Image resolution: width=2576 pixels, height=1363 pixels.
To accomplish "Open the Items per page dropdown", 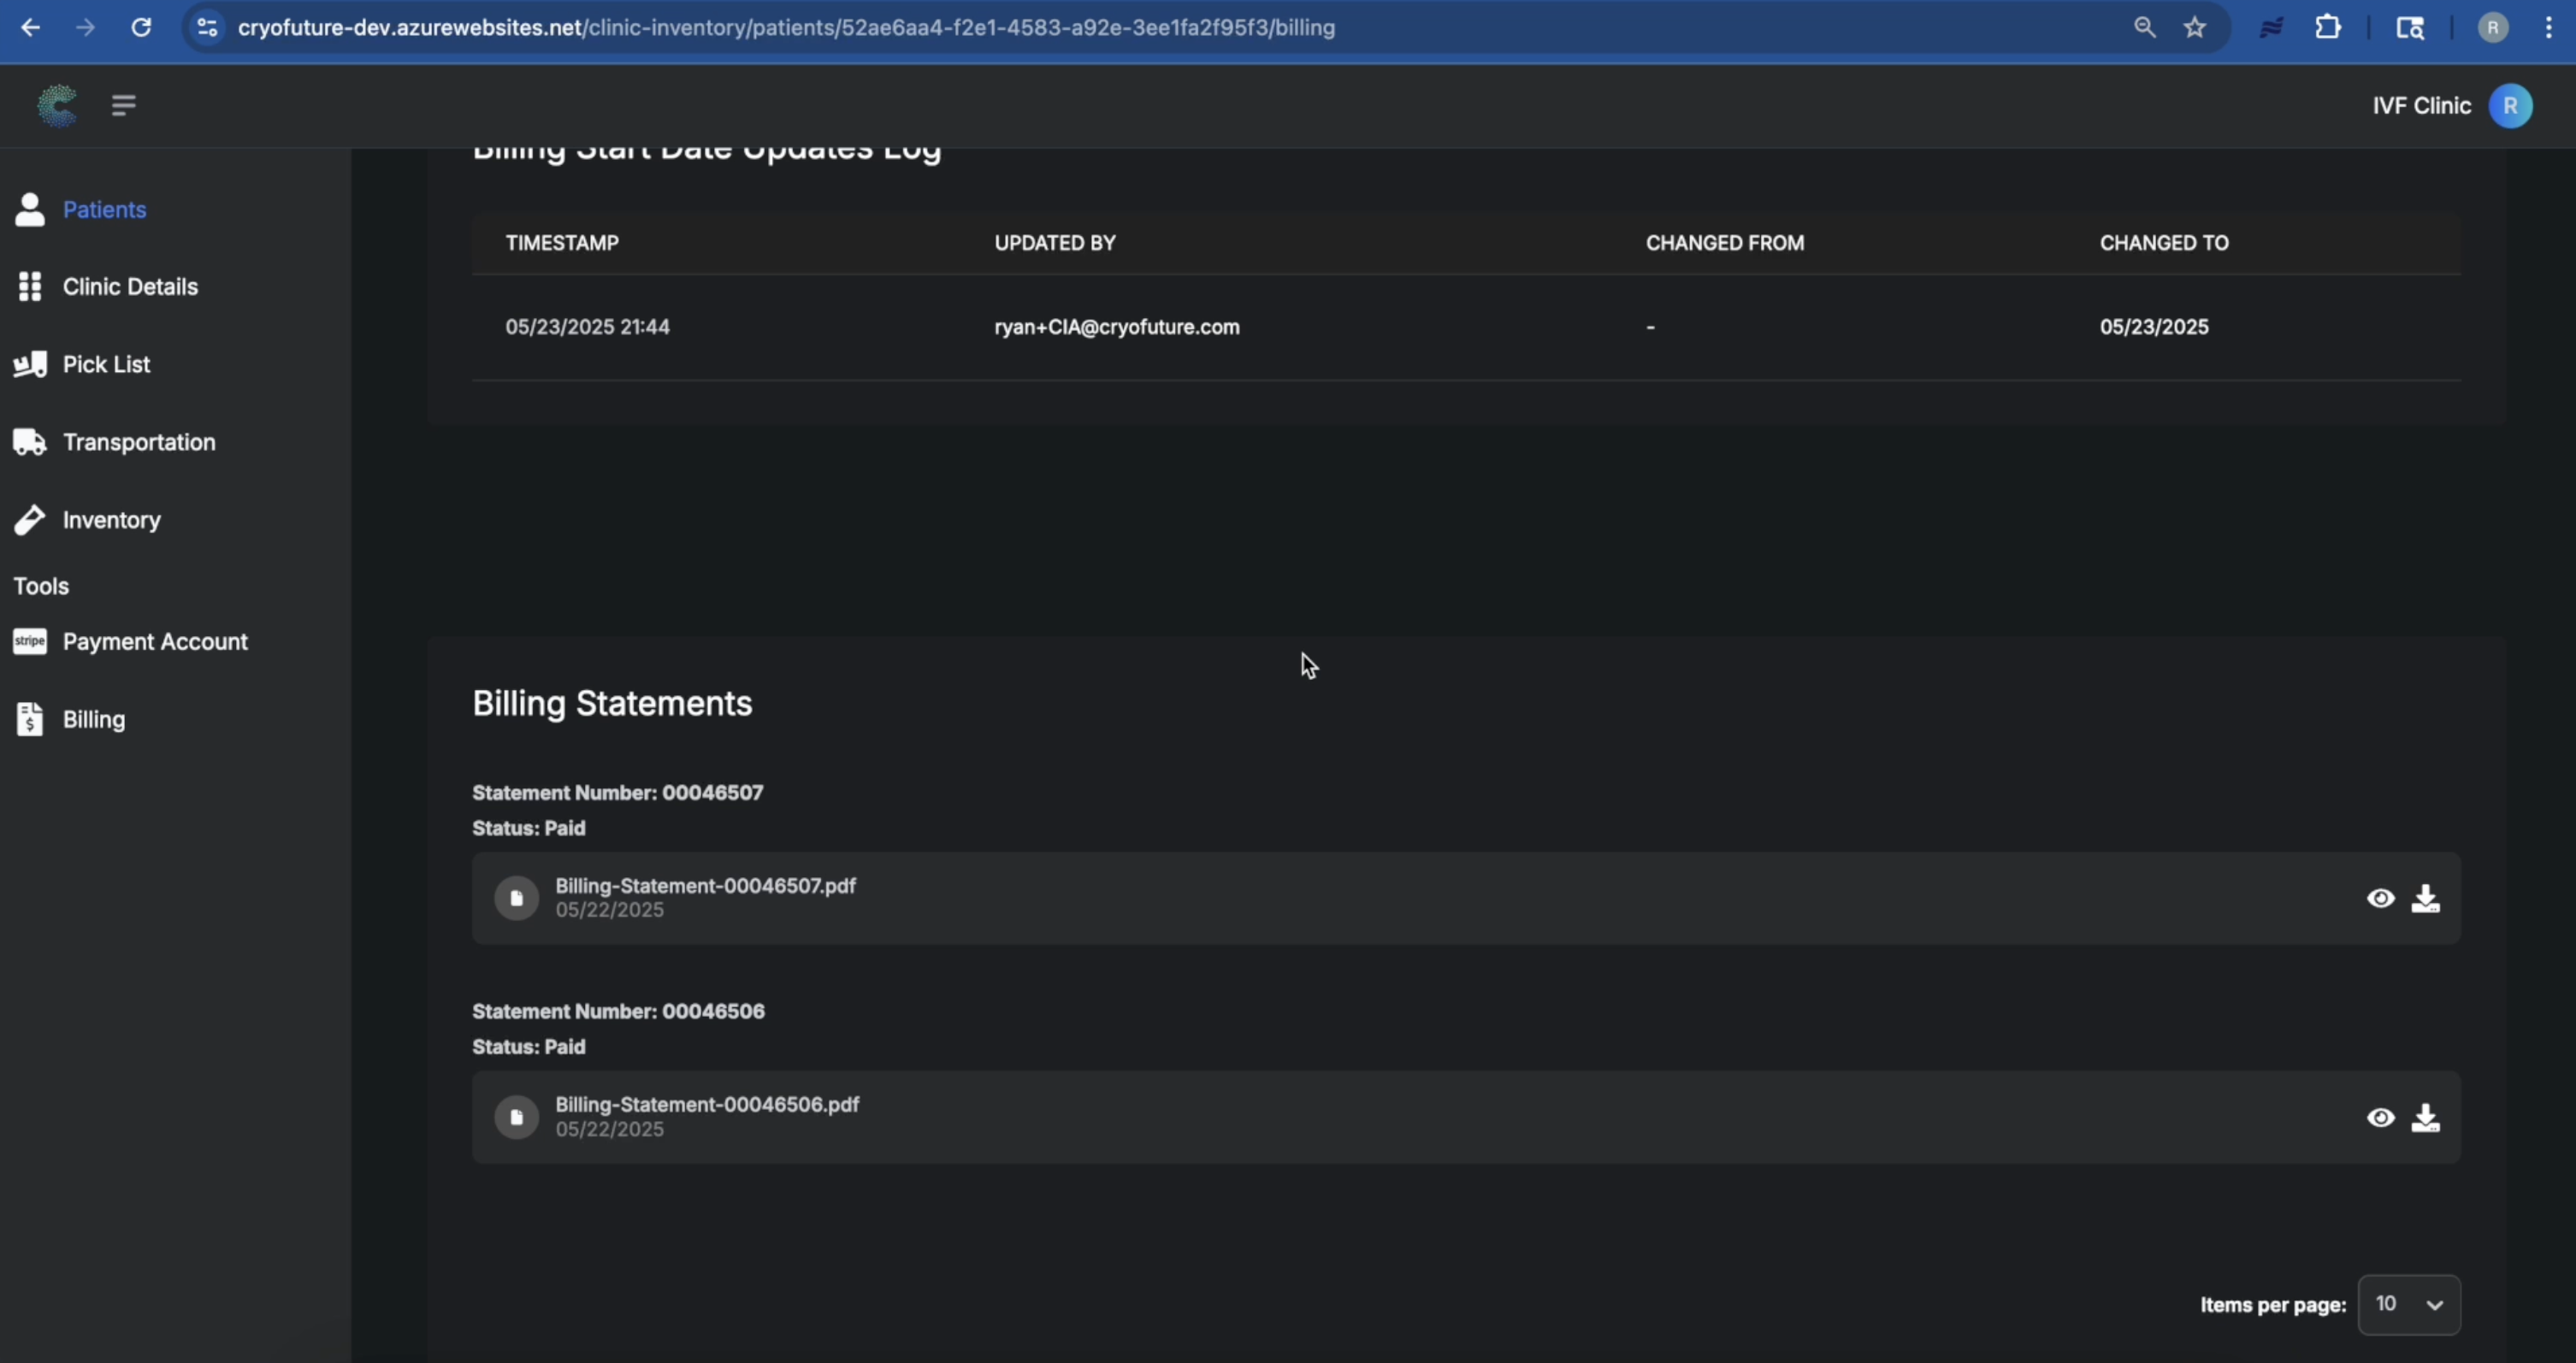I will [2408, 1304].
